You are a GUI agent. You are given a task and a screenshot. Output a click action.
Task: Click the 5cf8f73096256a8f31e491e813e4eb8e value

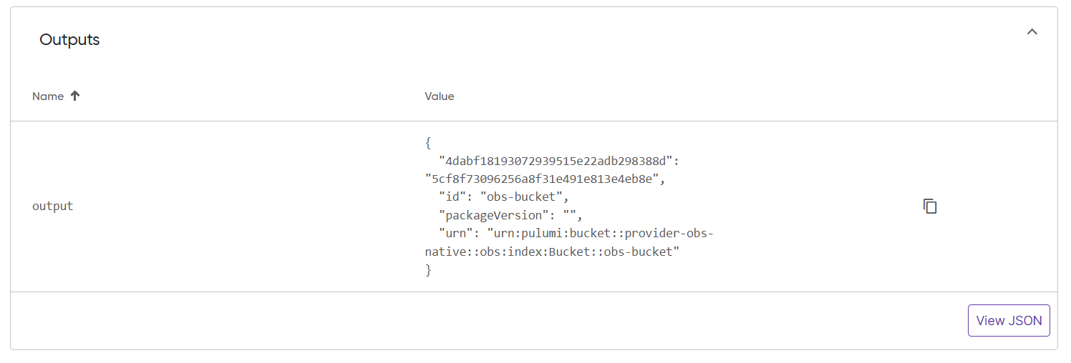tap(542, 179)
